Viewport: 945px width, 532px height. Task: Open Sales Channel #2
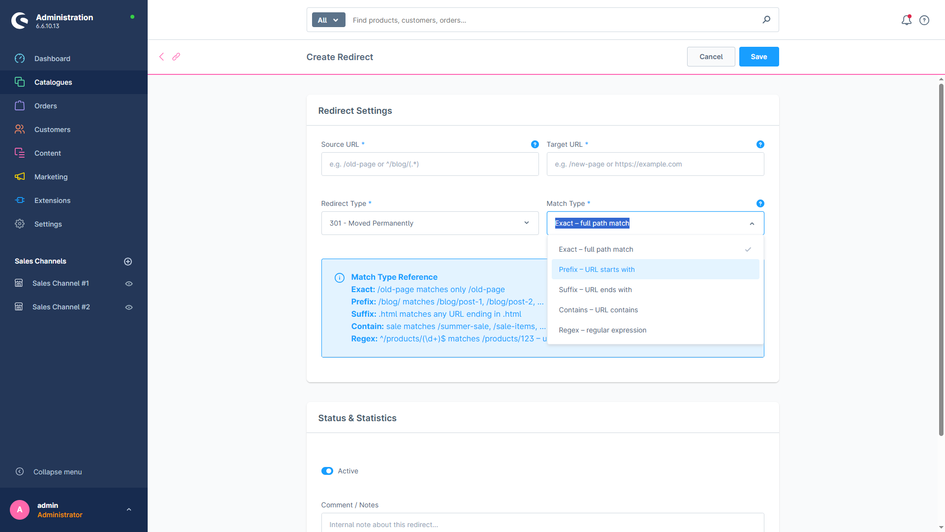61,307
